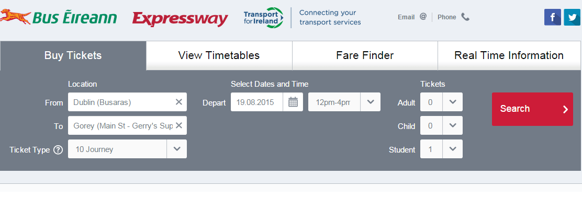The height and width of the screenshot is (210, 582).
Task: Open the Fare Finder tab
Action: [x=365, y=55]
